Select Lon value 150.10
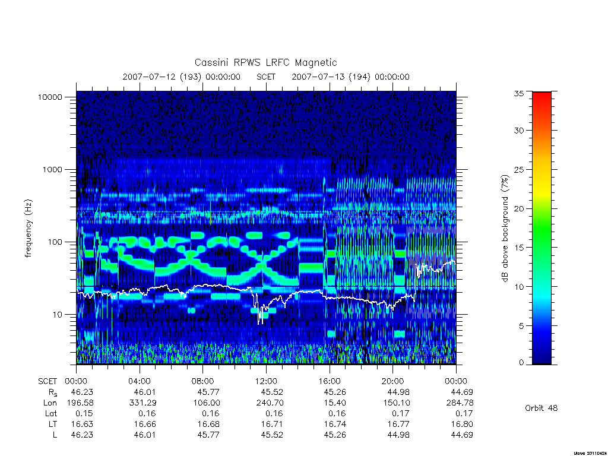 click(x=397, y=403)
